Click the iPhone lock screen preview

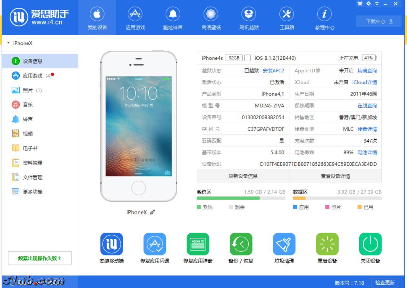pos(139,126)
